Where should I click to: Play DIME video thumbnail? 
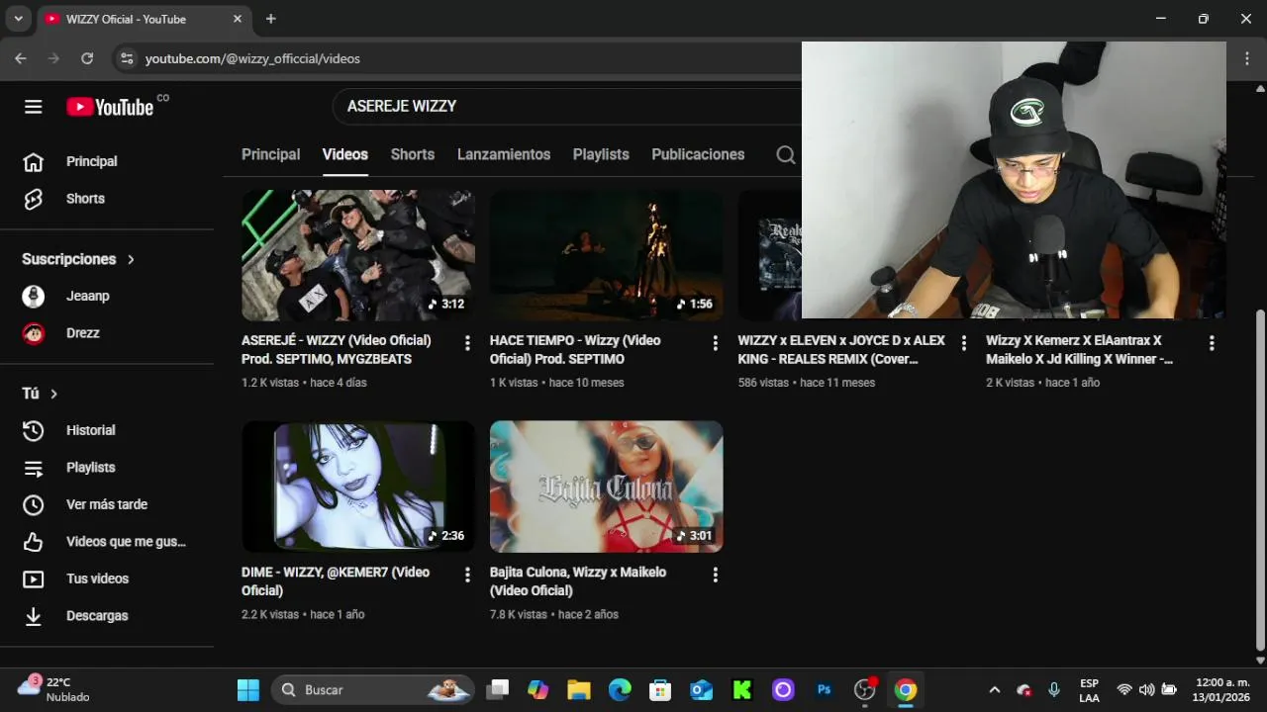point(358,487)
